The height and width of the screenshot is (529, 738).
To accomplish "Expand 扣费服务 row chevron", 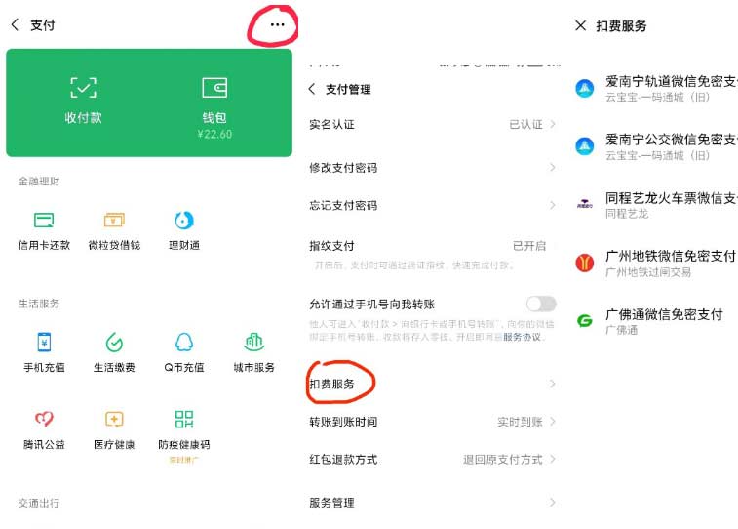I will coord(553,384).
